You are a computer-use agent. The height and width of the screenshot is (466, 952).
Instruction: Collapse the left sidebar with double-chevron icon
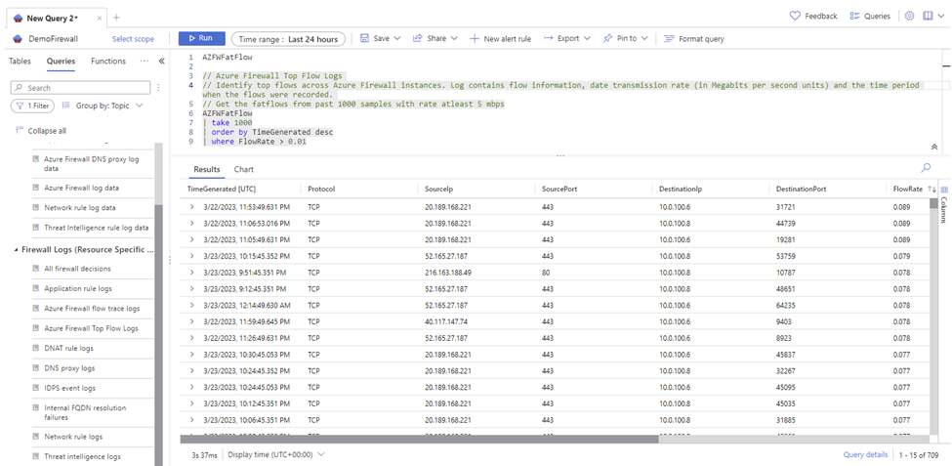(x=159, y=62)
